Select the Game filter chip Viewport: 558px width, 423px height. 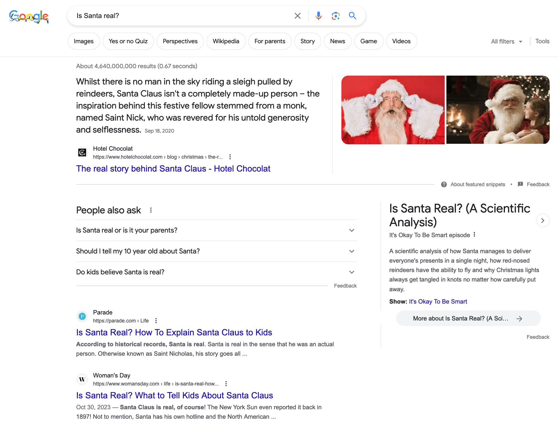(x=369, y=41)
